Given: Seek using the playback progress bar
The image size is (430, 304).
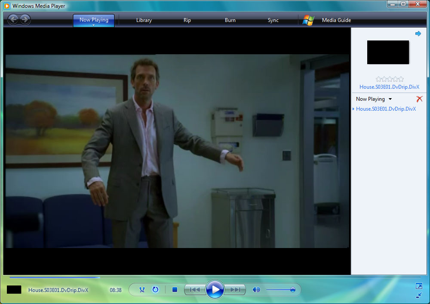Looking at the screenshot, I should point(215,277).
